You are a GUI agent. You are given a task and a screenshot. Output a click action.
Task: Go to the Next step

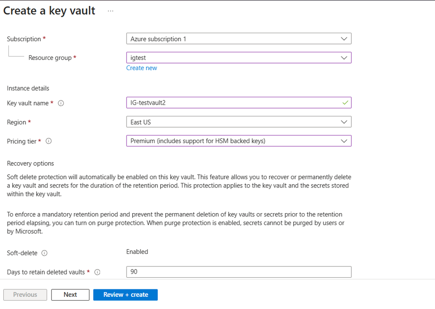point(70,295)
